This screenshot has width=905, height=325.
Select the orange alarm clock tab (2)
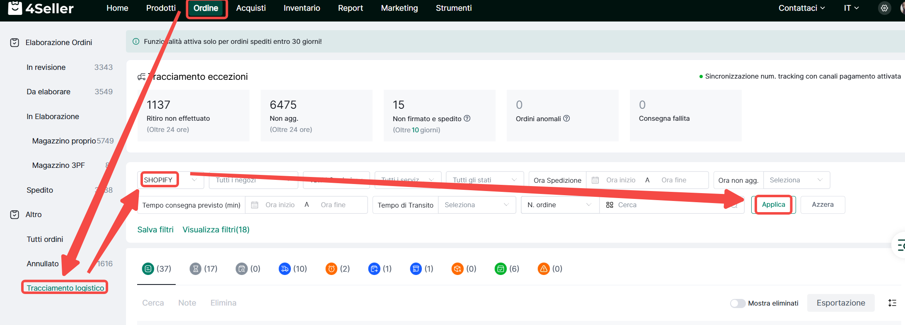337,269
